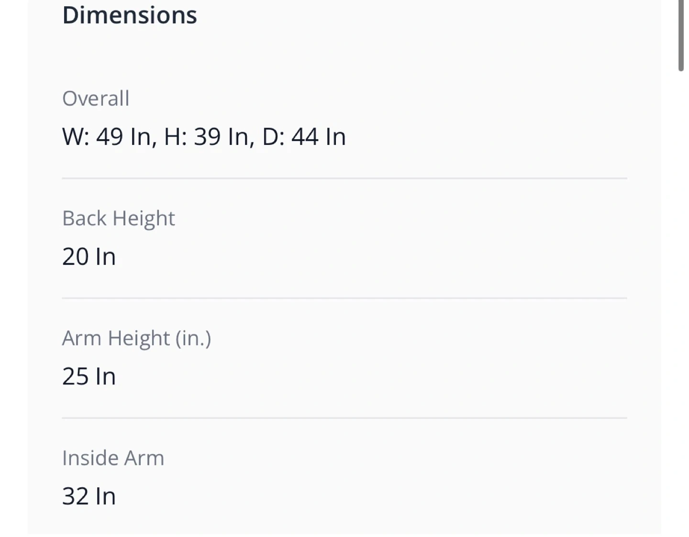Screen dimensions: 689x537
Task: Click the 'H:' height prefix
Action: [x=175, y=137]
